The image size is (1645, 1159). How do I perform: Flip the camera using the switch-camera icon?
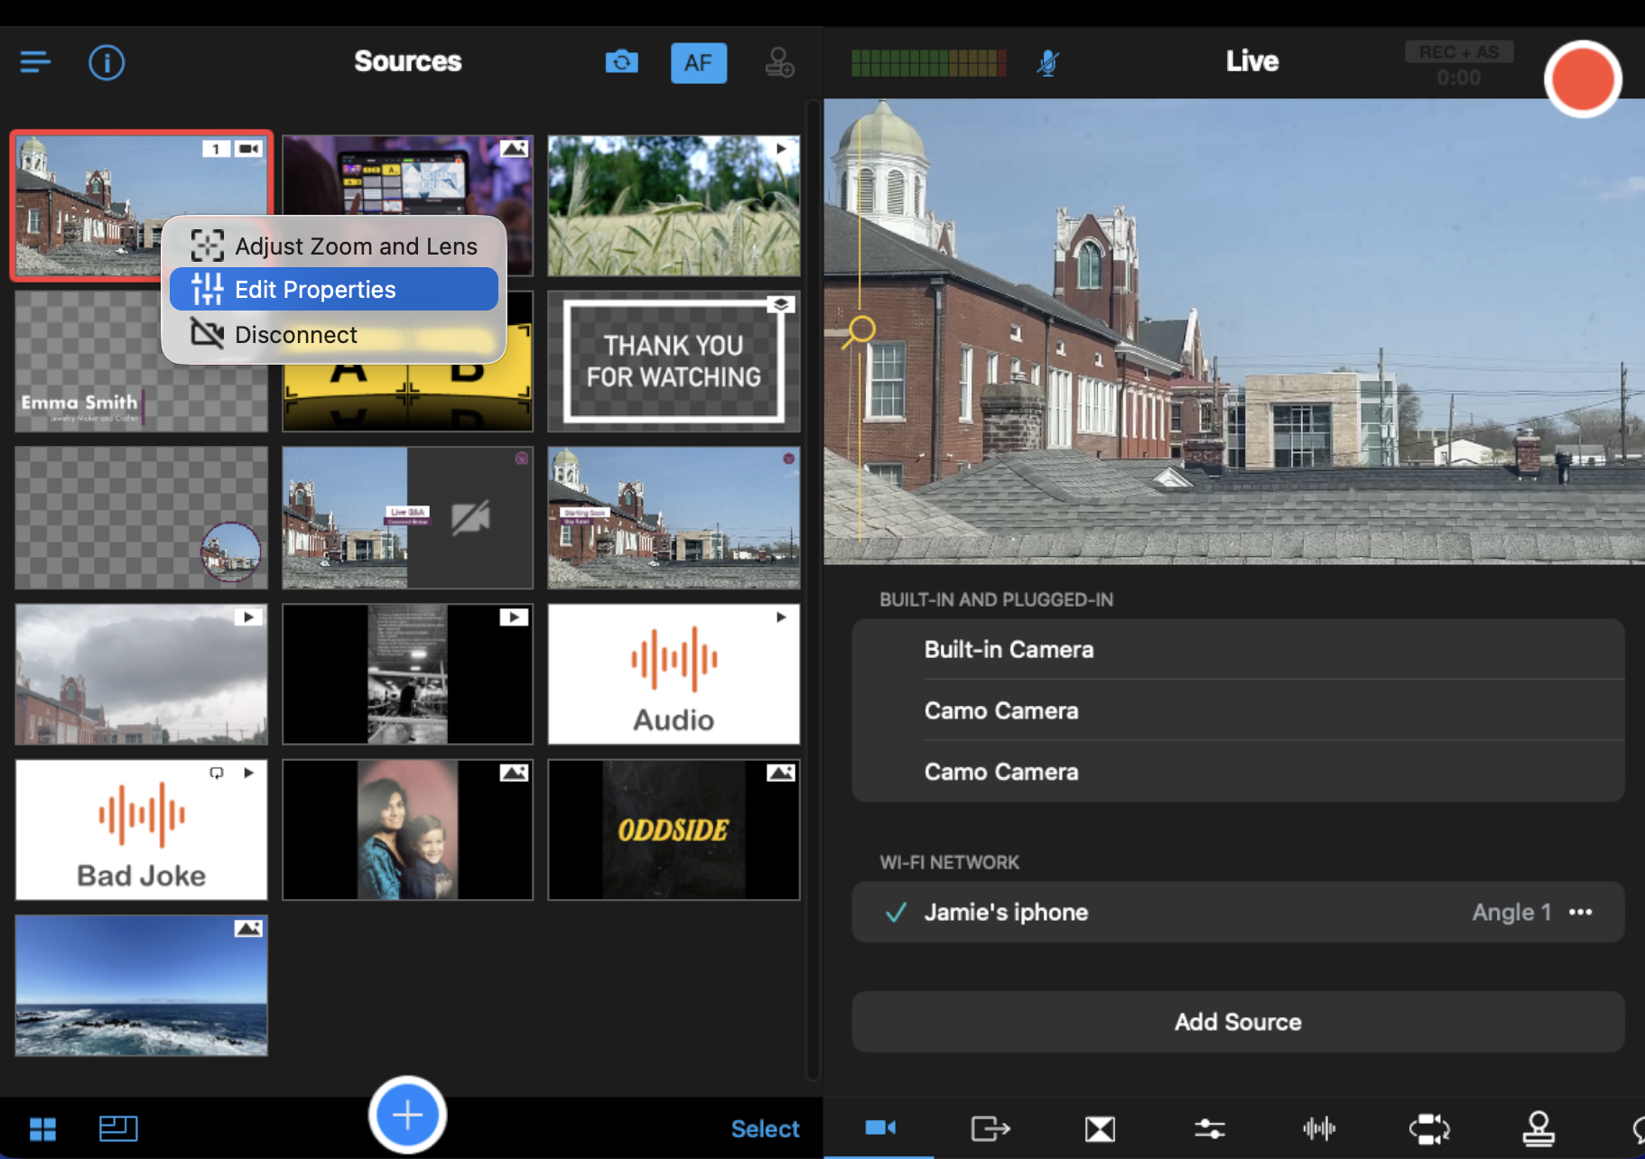621,62
